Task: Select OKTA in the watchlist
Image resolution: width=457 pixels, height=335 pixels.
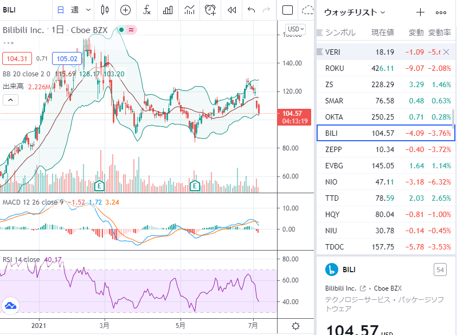Action: point(385,117)
